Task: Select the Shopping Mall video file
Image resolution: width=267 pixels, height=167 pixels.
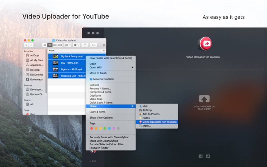Action: pos(67,76)
